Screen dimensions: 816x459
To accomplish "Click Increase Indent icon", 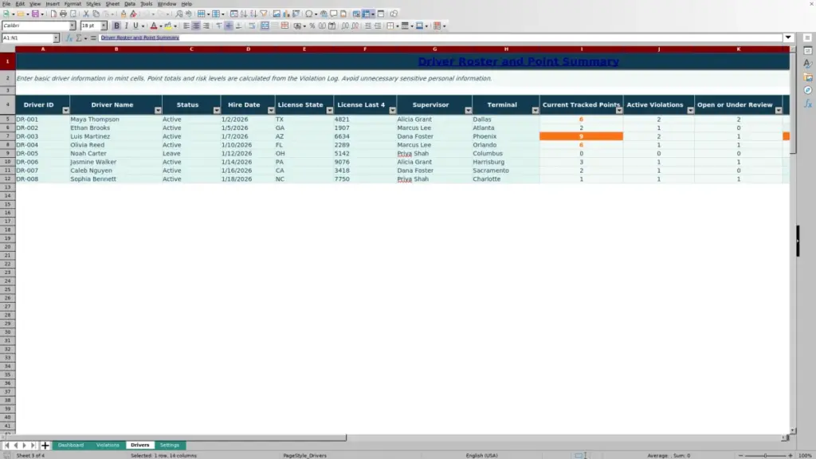I will pos(368,26).
